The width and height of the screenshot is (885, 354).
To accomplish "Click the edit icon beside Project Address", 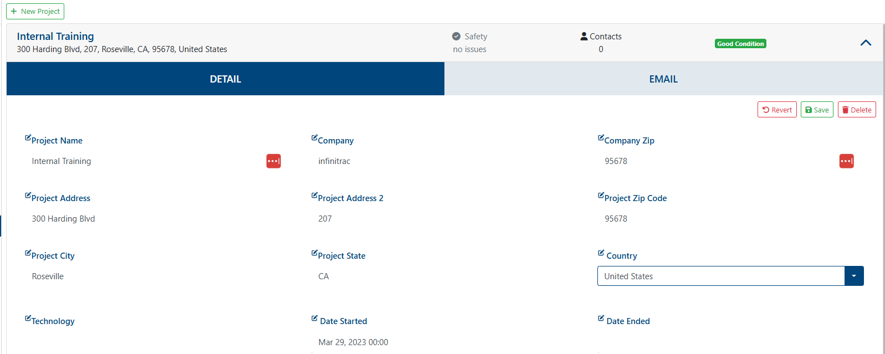I will [28, 196].
